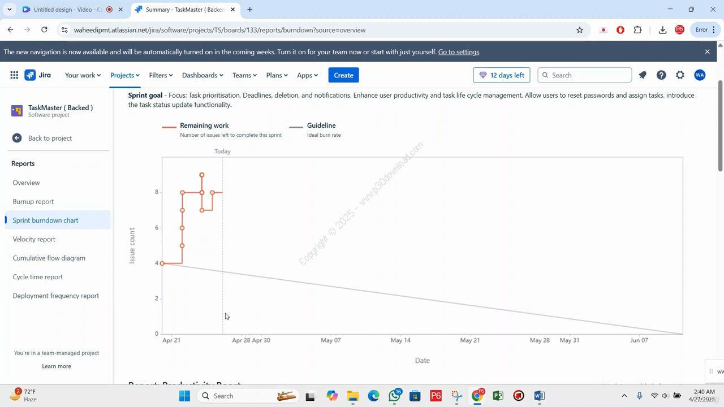Click the Learn more link
The height and width of the screenshot is (407, 724).
(x=57, y=366)
